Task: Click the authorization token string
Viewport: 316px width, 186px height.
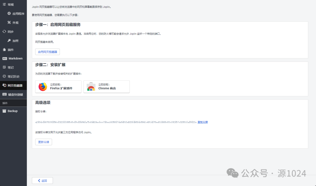Action: click(116, 122)
